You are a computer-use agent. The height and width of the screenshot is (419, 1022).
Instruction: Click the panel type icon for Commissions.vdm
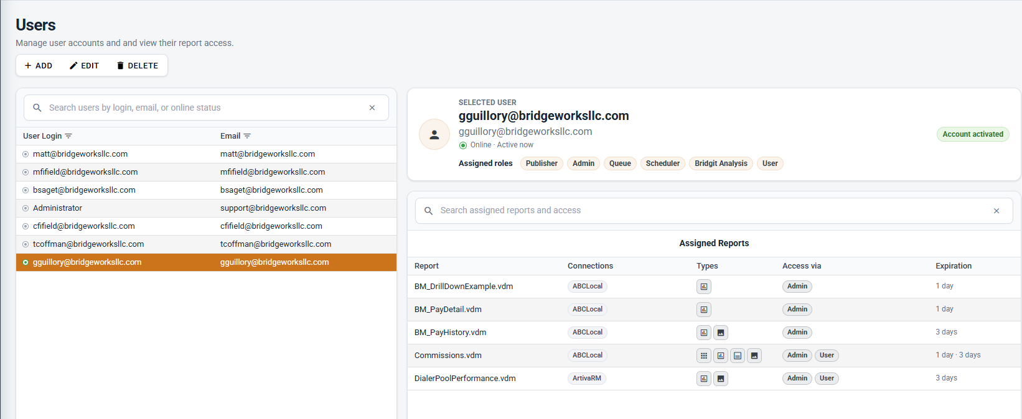tap(738, 356)
